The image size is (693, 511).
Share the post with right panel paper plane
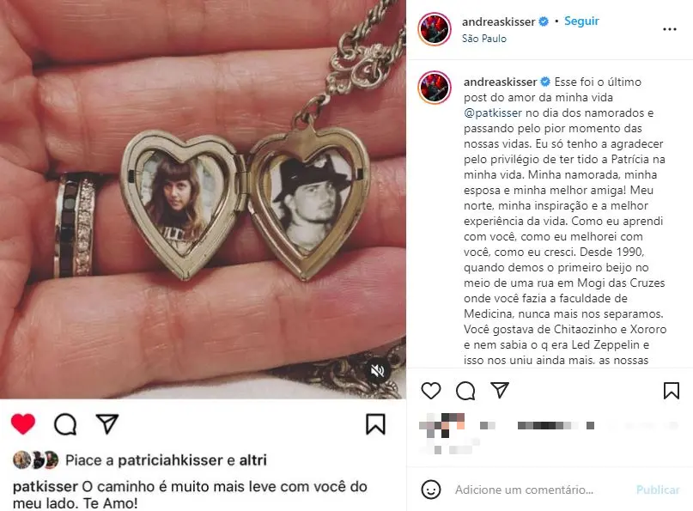(x=500, y=390)
